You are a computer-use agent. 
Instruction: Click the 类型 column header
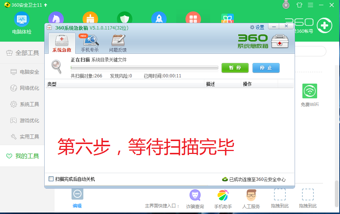[52, 84]
